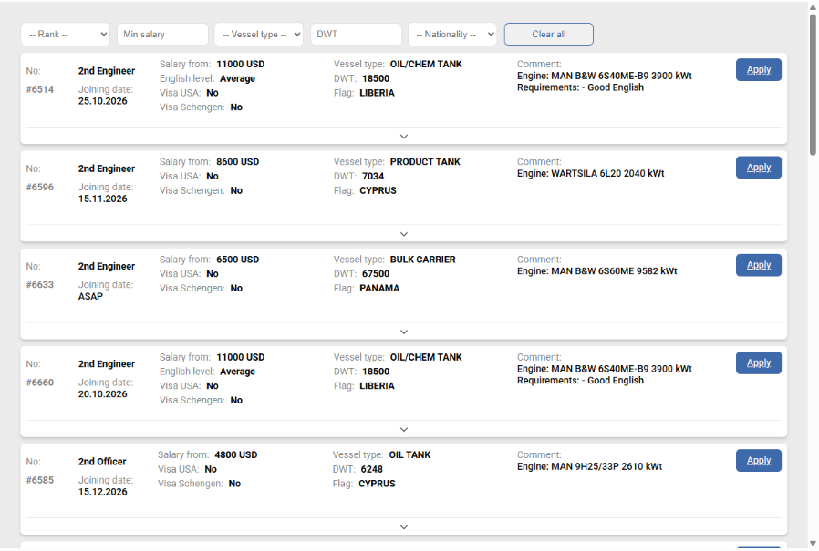Focus the DWT filter input field
This screenshot has height=551, width=819.
point(356,35)
